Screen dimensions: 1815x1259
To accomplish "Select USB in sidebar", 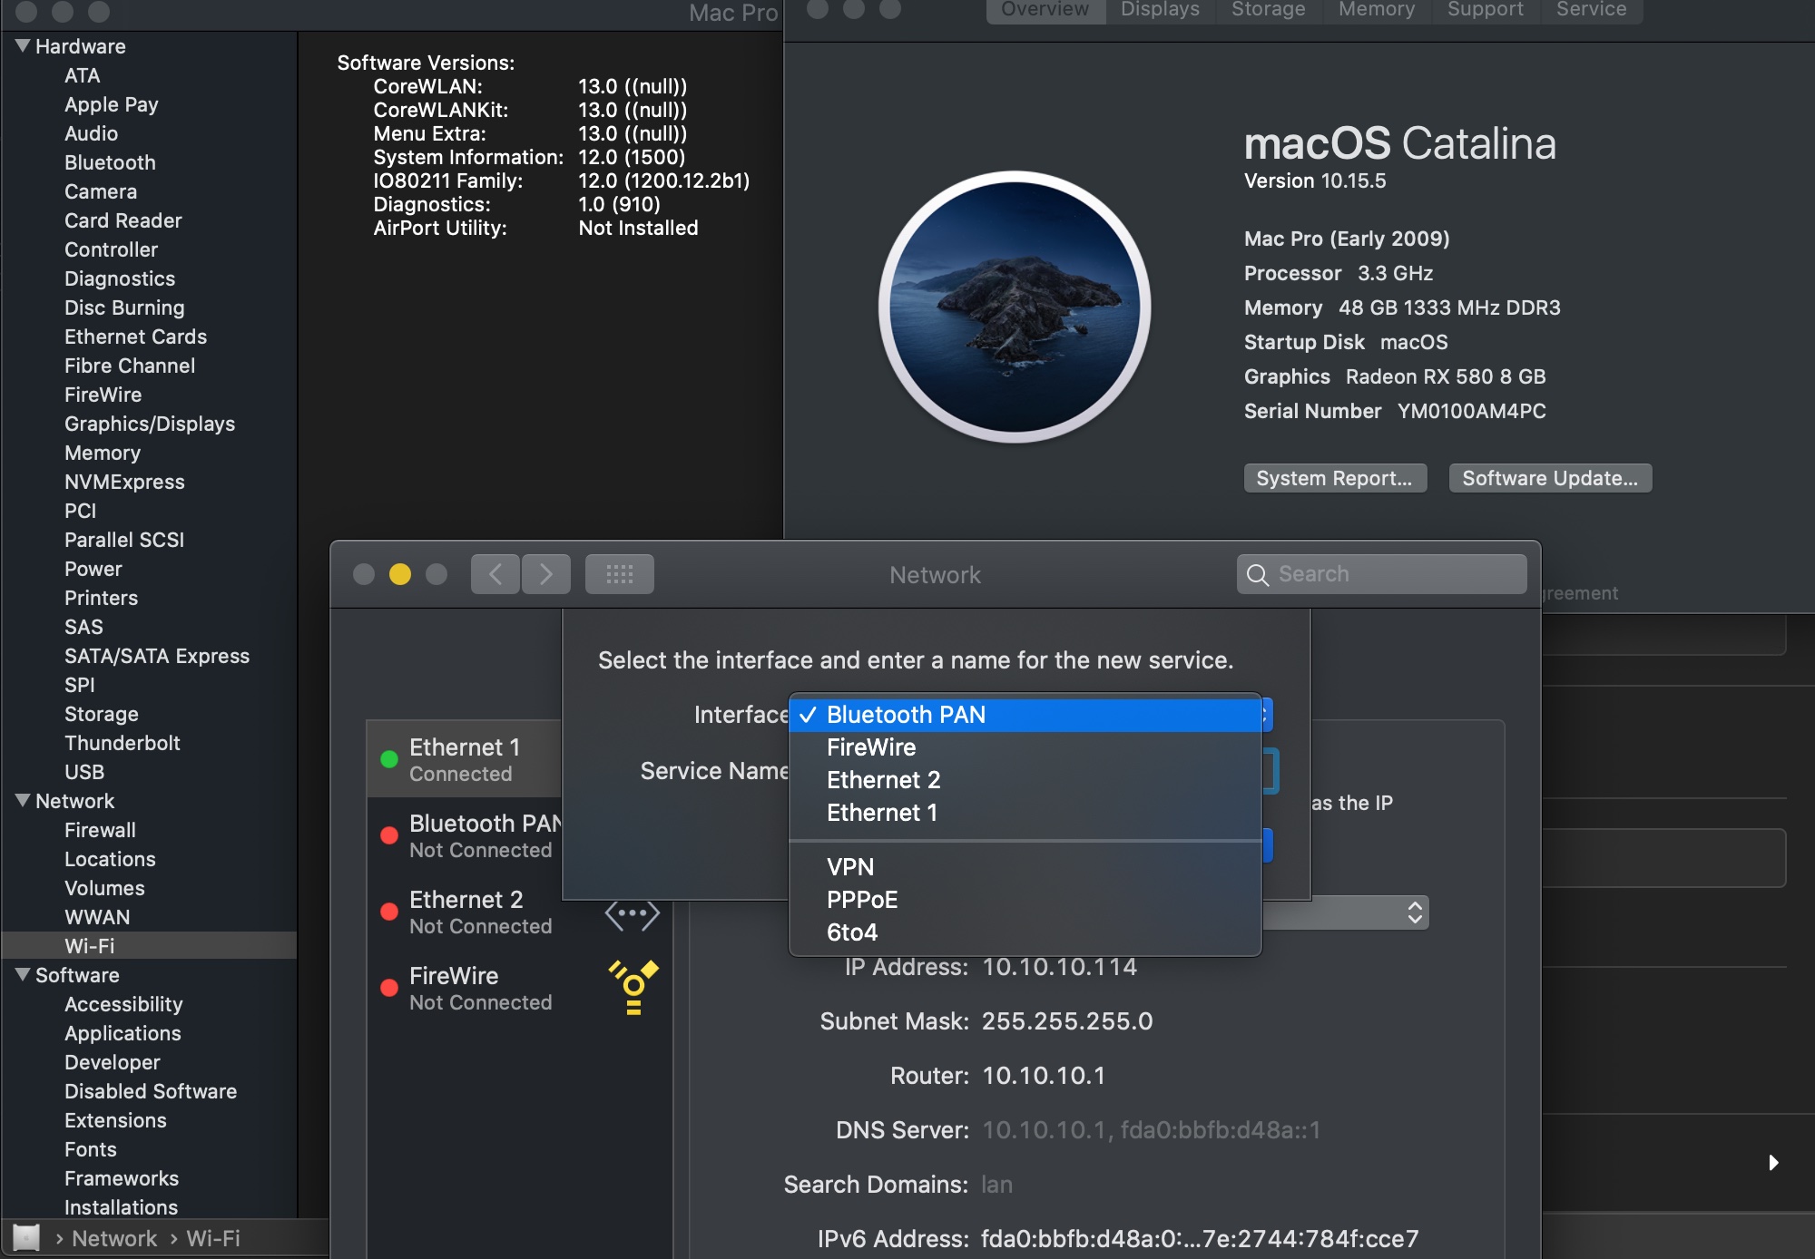I will click(84, 772).
